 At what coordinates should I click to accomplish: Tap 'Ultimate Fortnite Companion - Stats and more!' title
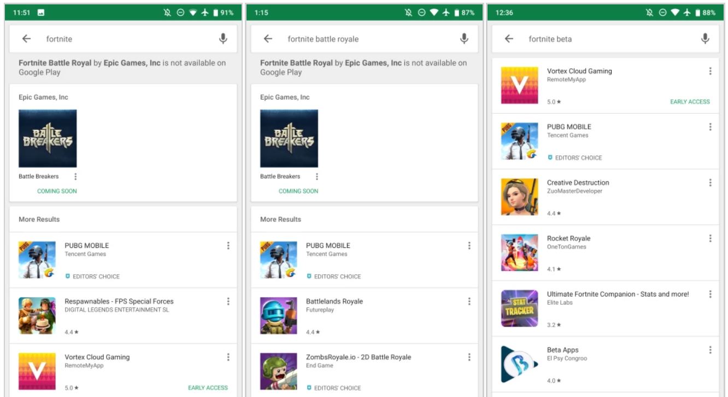coord(618,294)
